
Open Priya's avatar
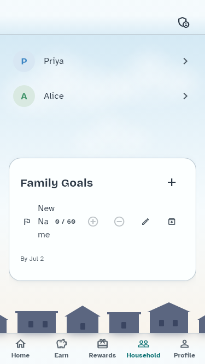[x=24, y=61]
